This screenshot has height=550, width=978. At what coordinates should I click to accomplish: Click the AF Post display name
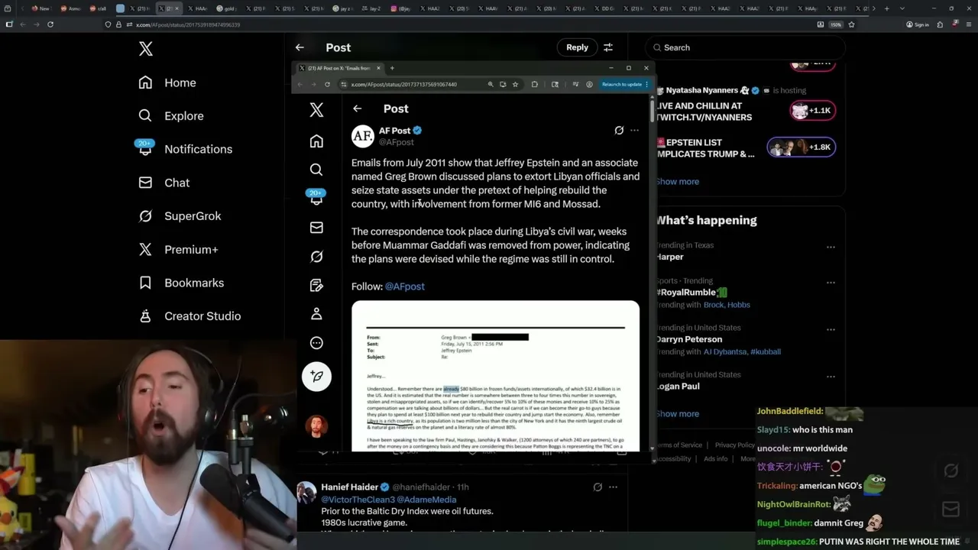pyautogui.click(x=394, y=131)
